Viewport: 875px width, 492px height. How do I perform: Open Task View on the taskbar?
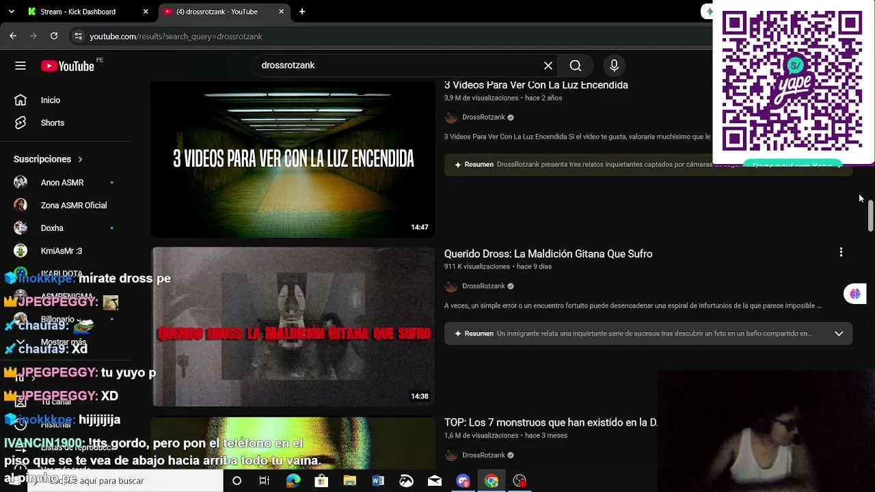(x=265, y=481)
